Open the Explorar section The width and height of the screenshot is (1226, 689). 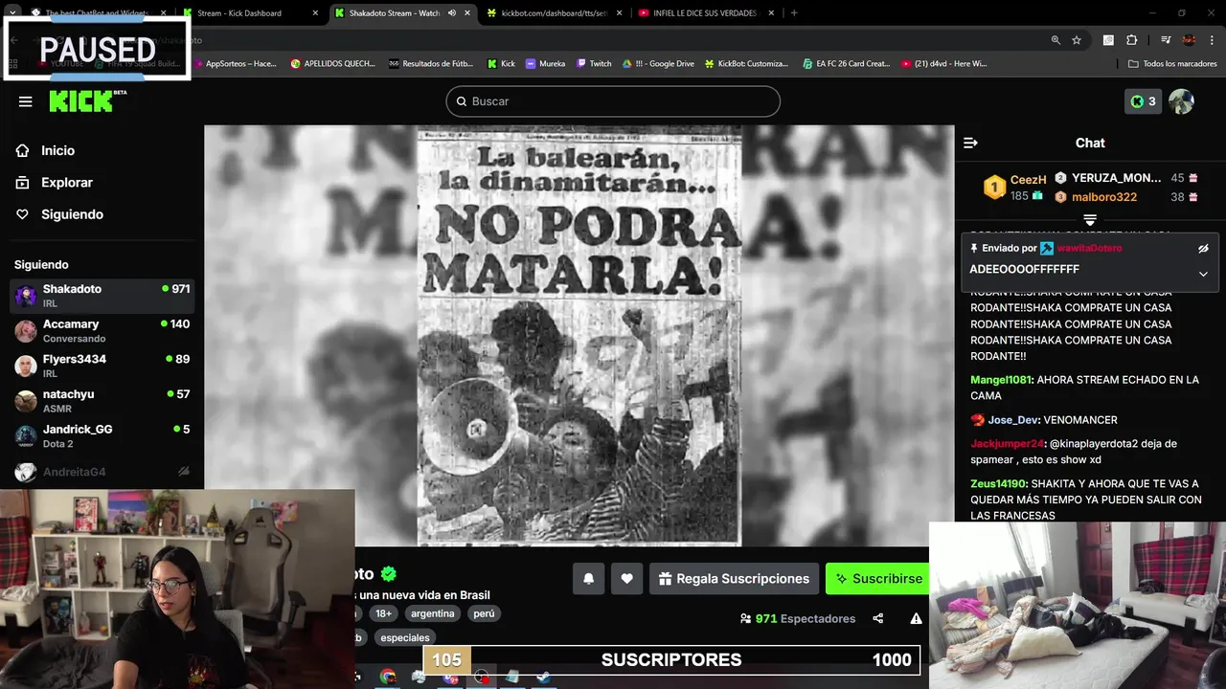coord(66,182)
